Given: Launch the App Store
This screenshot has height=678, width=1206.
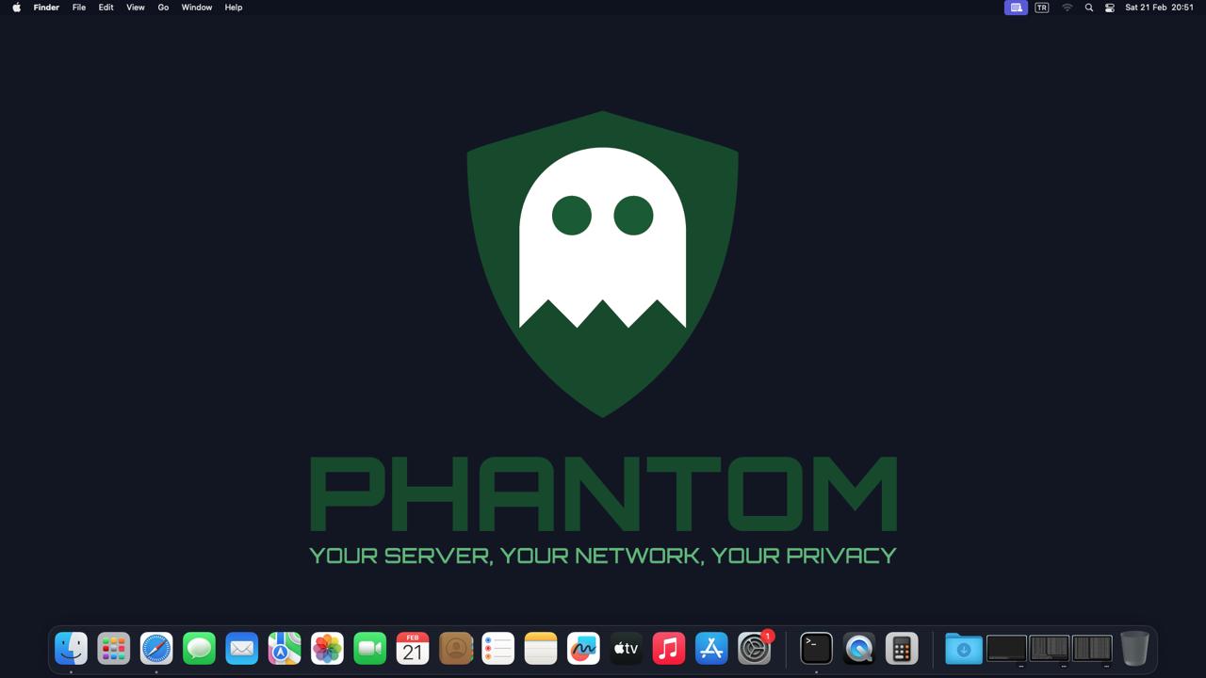Looking at the screenshot, I should [x=711, y=649].
